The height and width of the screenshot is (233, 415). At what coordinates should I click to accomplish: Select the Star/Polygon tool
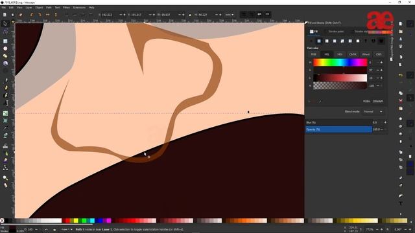point(5,56)
